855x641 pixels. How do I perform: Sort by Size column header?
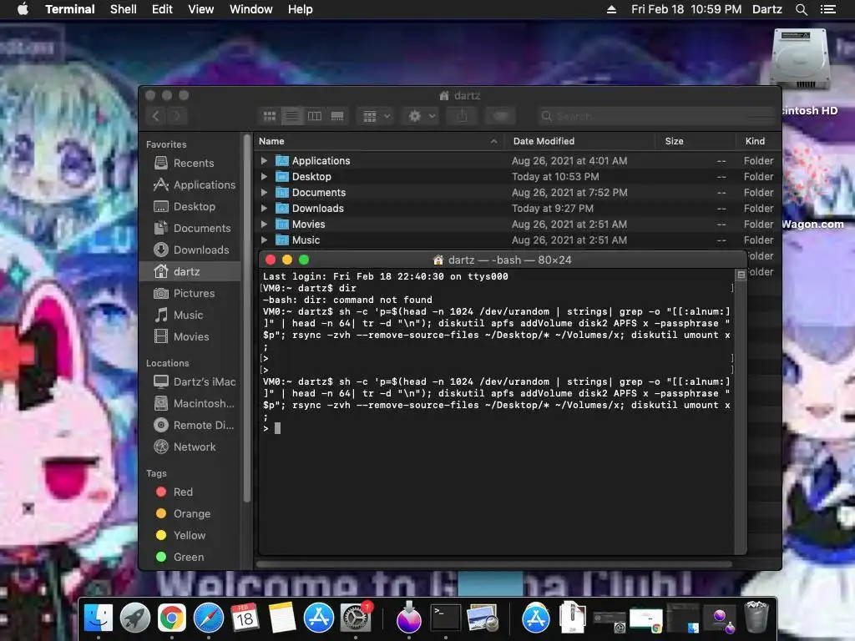click(x=695, y=141)
